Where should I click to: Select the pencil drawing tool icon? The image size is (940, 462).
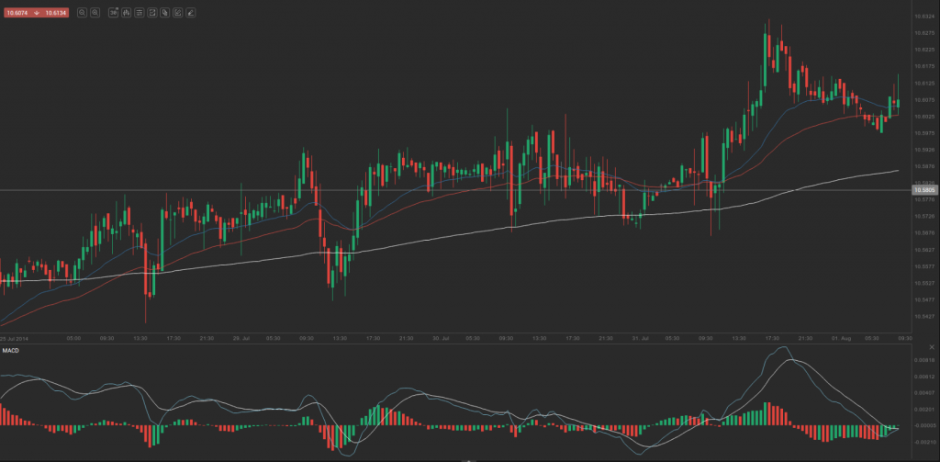pyautogui.click(x=177, y=14)
